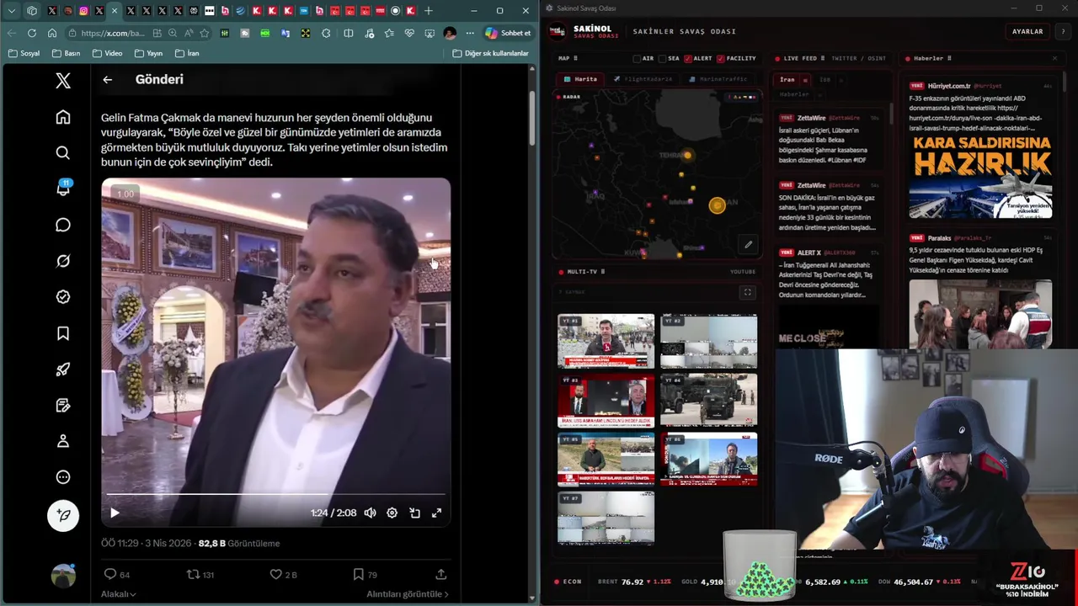Open the verified badge sidebar icon

pyautogui.click(x=63, y=297)
